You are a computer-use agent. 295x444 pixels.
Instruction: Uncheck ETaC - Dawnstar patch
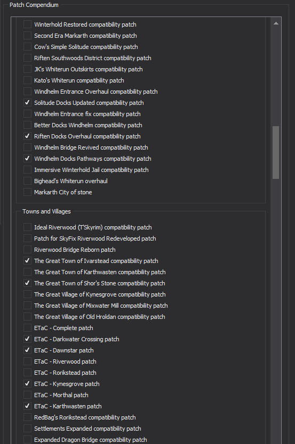(x=27, y=350)
